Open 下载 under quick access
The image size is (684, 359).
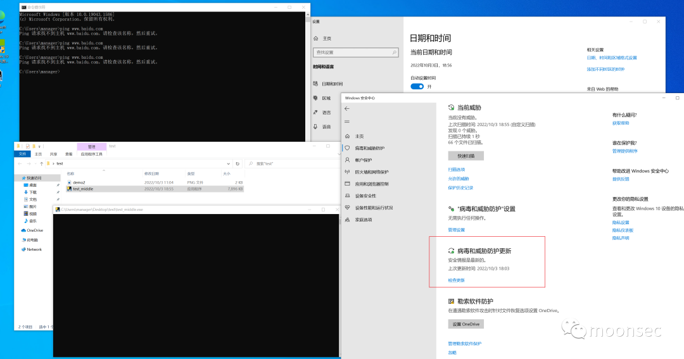coord(30,192)
